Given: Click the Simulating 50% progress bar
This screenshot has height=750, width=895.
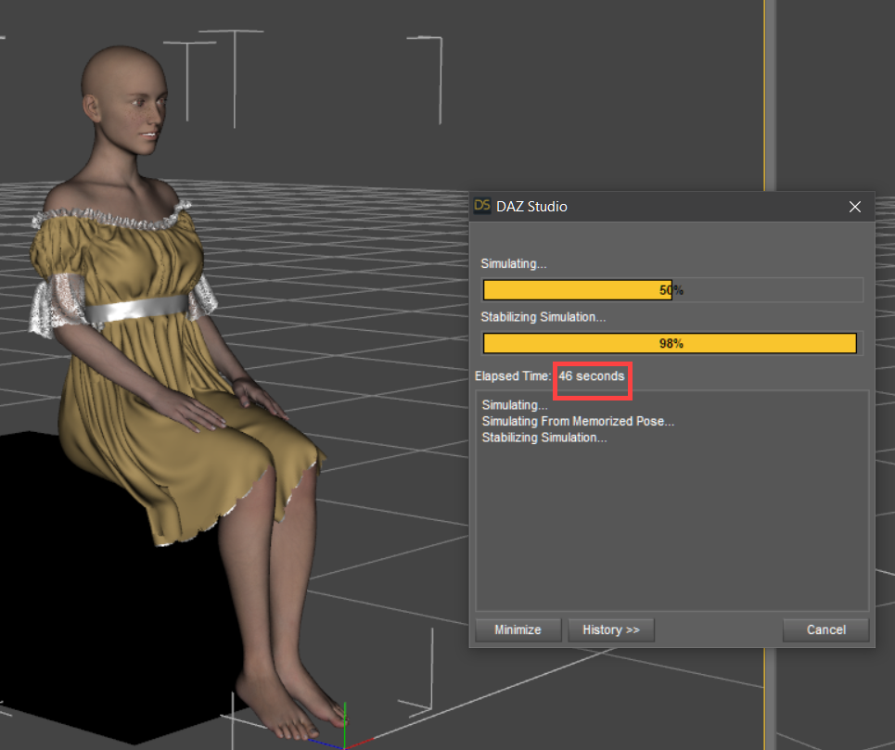Looking at the screenshot, I should (x=672, y=290).
